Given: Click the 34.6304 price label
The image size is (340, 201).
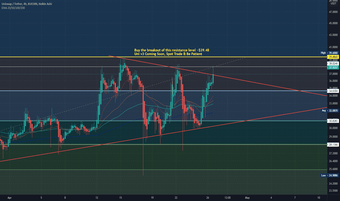Looking at the screenshot, I should [x=333, y=91].
